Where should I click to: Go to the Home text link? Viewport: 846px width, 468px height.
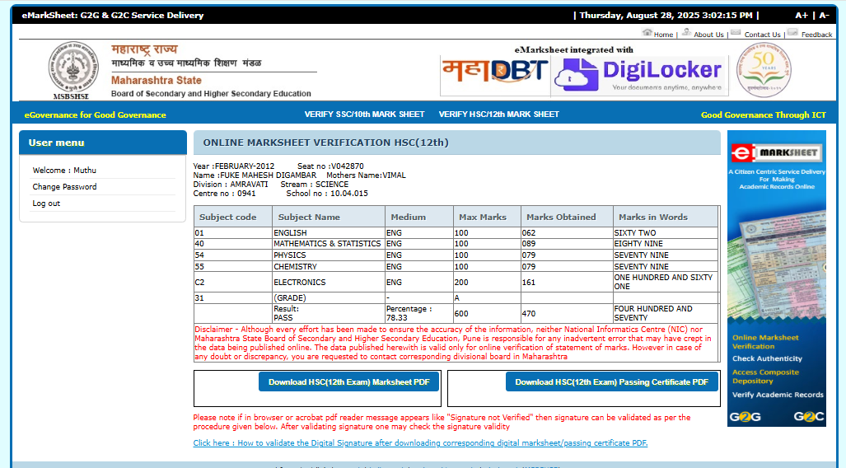663,35
